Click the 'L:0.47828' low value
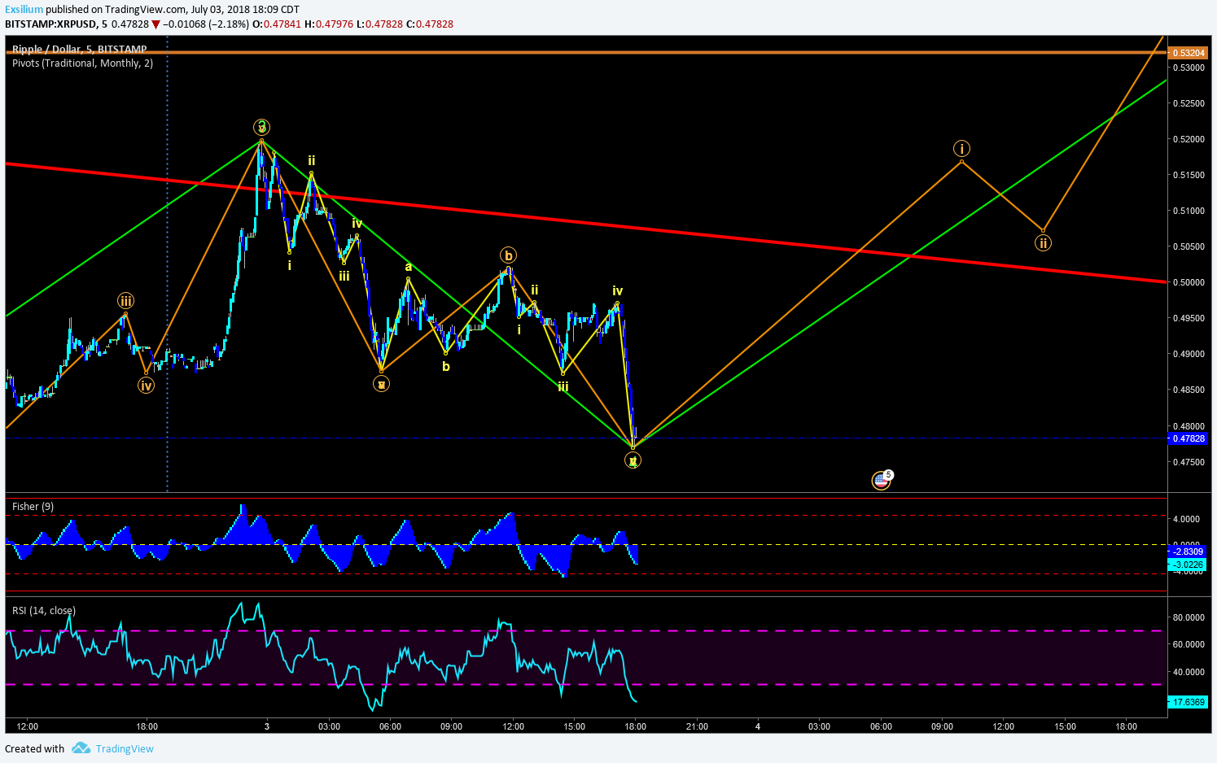The image size is (1217, 763). click(x=379, y=24)
